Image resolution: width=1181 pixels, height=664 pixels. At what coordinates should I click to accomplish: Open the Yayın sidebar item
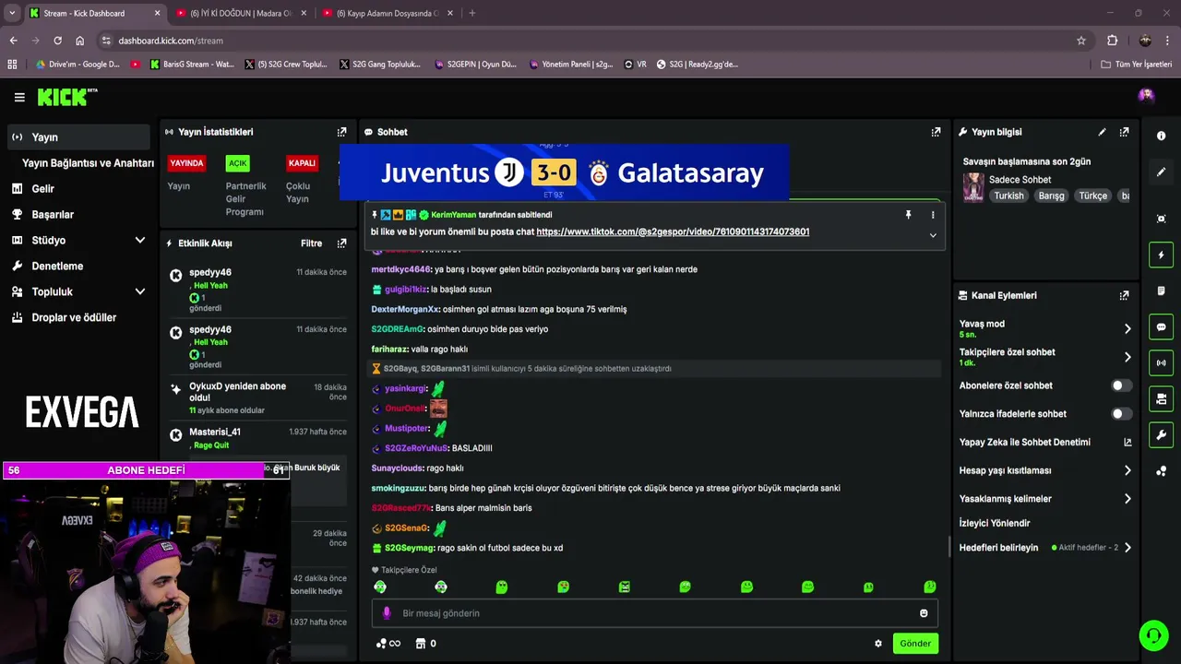click(78, 137)
